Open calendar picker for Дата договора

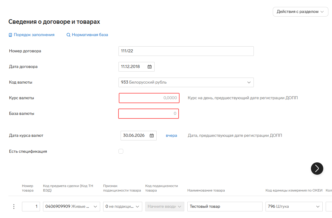(149, 67)
